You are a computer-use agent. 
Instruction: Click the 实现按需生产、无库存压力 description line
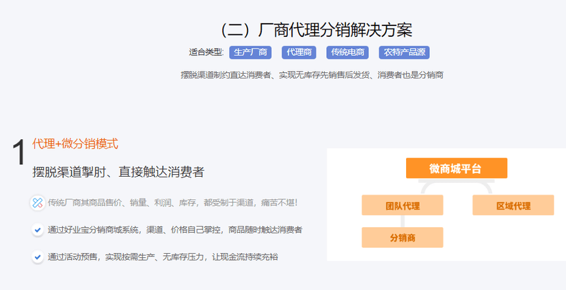click(x=163, y=257)
